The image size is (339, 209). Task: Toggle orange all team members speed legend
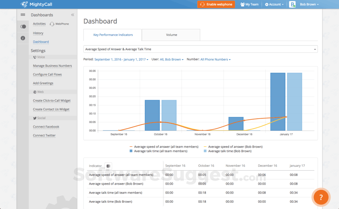click(163, 147)
